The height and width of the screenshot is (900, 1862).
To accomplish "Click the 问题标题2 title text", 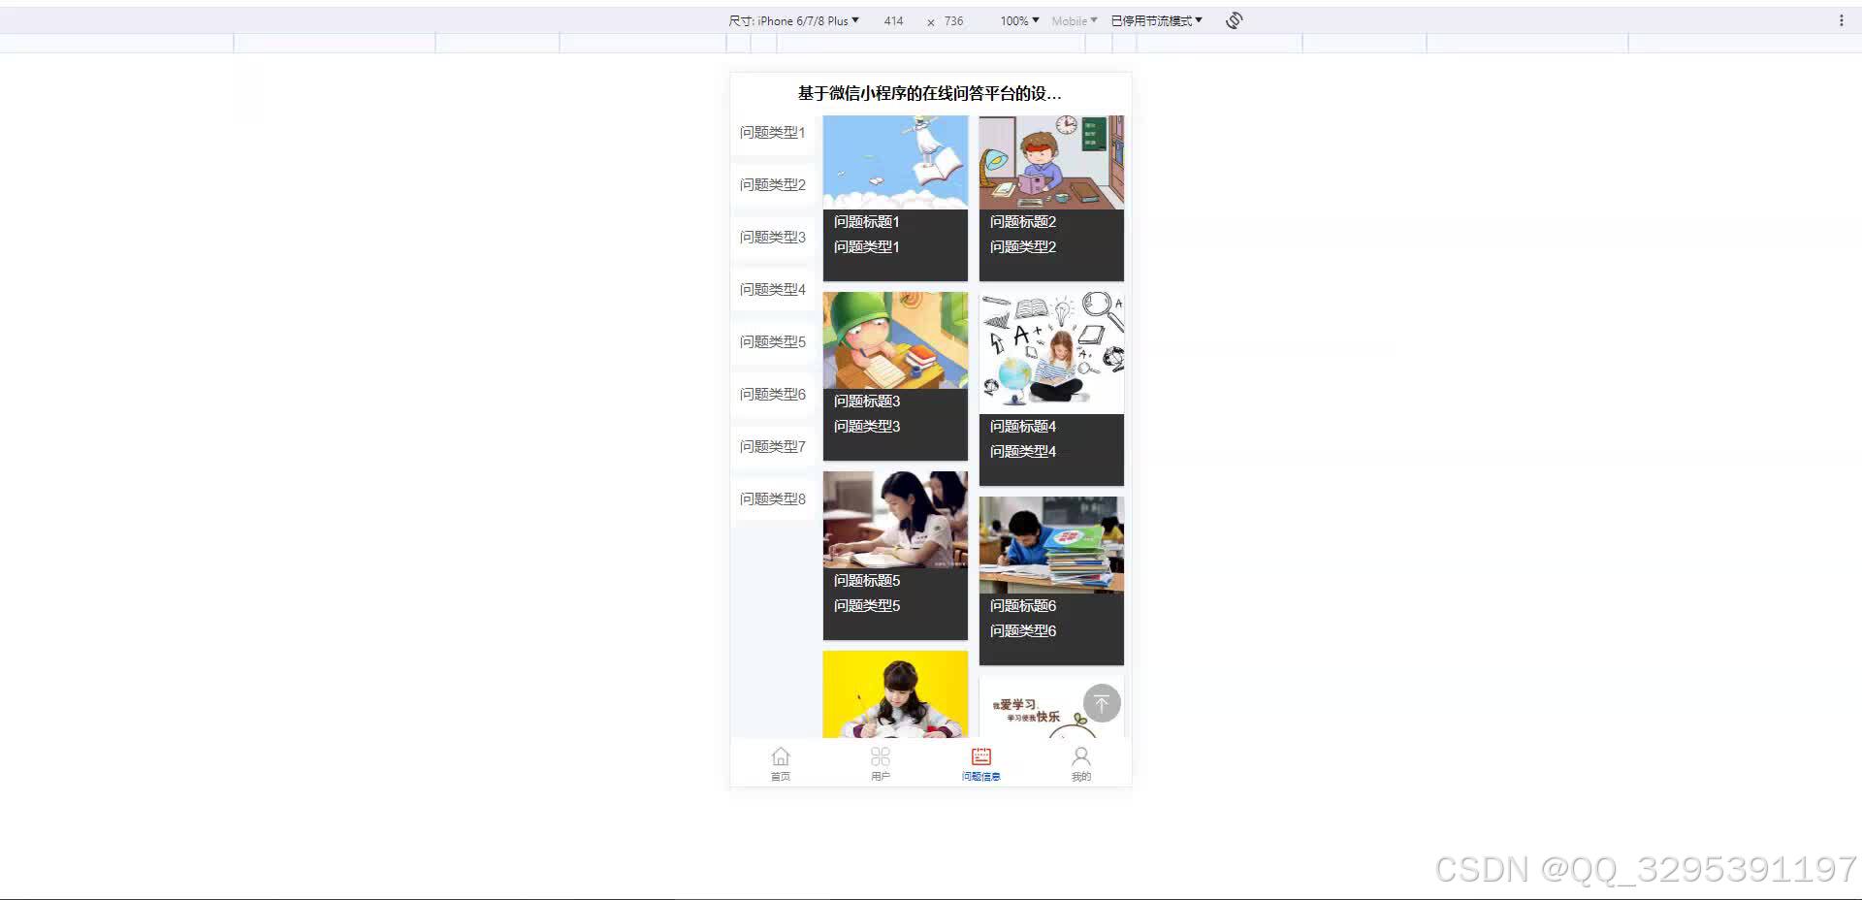I will pos(1023,222).
